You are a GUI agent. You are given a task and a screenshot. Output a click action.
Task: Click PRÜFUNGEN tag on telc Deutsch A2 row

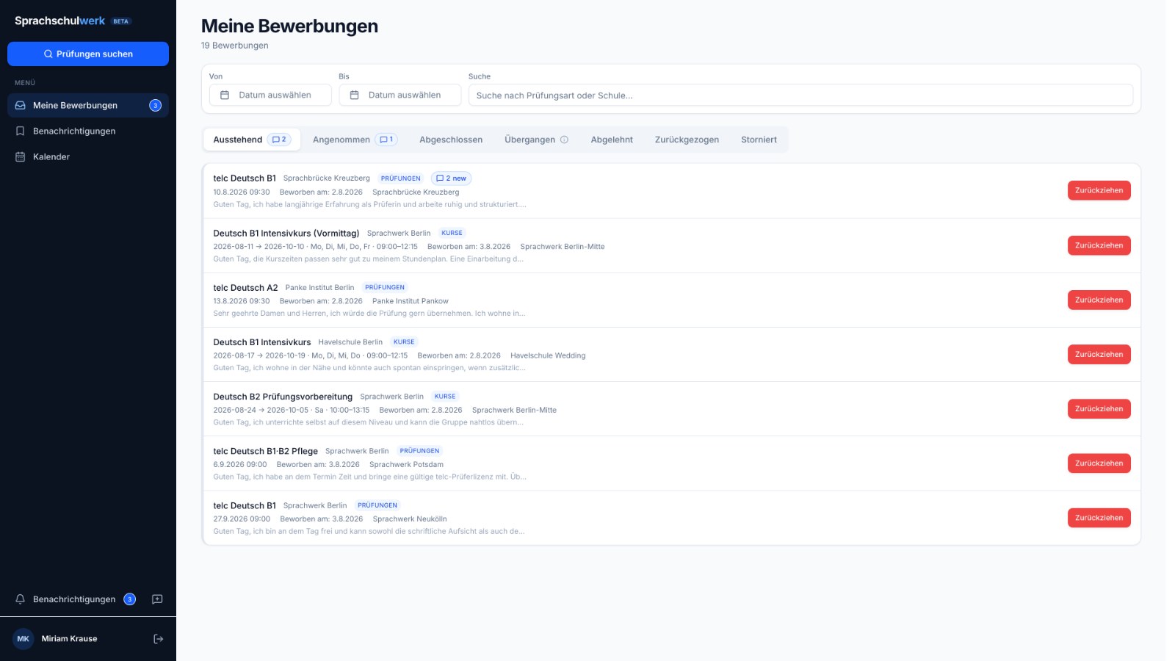click(385, 287)
